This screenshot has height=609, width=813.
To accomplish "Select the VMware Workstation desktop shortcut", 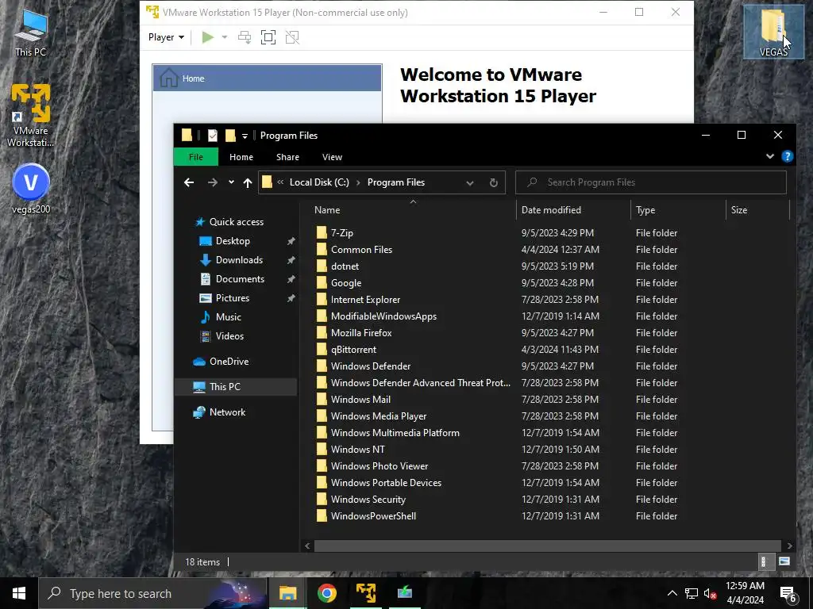I will [31, 116].
